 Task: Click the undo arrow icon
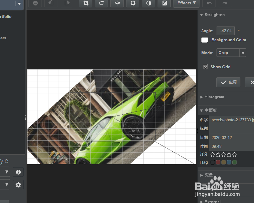click(x=209, y=3)
